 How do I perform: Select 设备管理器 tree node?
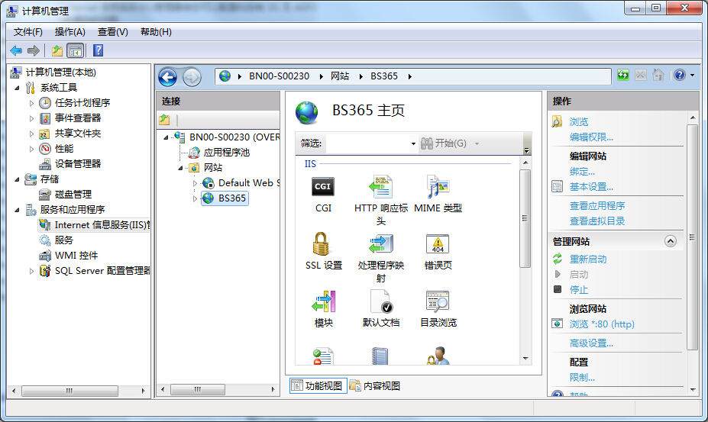[x=78, y=164]
